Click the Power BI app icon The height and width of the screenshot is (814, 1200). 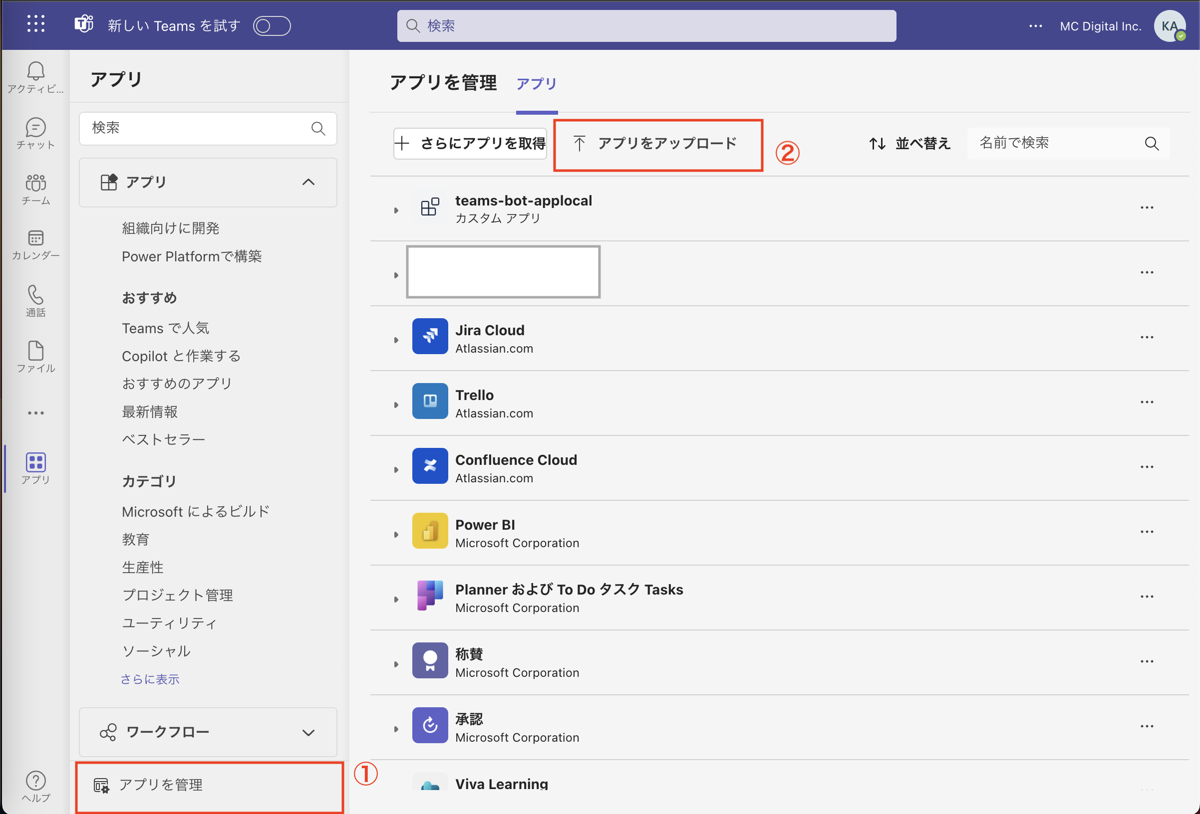430,530
